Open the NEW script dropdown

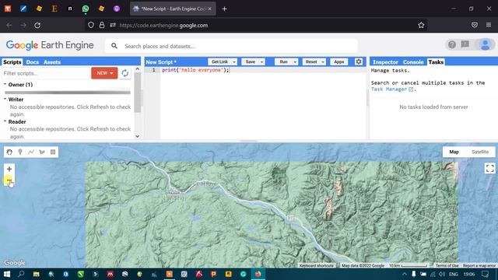point(104,73)
